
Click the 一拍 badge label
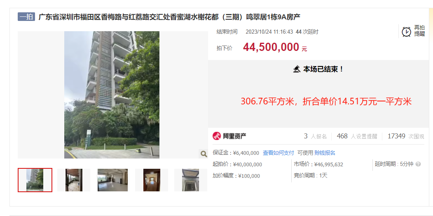[x=26, y=17]
